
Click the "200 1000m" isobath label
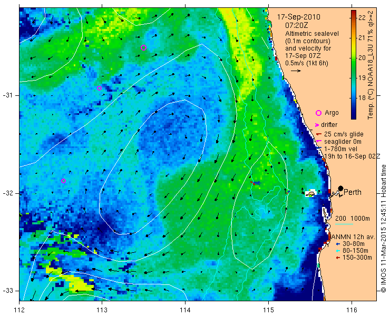[x=353, y=219]
